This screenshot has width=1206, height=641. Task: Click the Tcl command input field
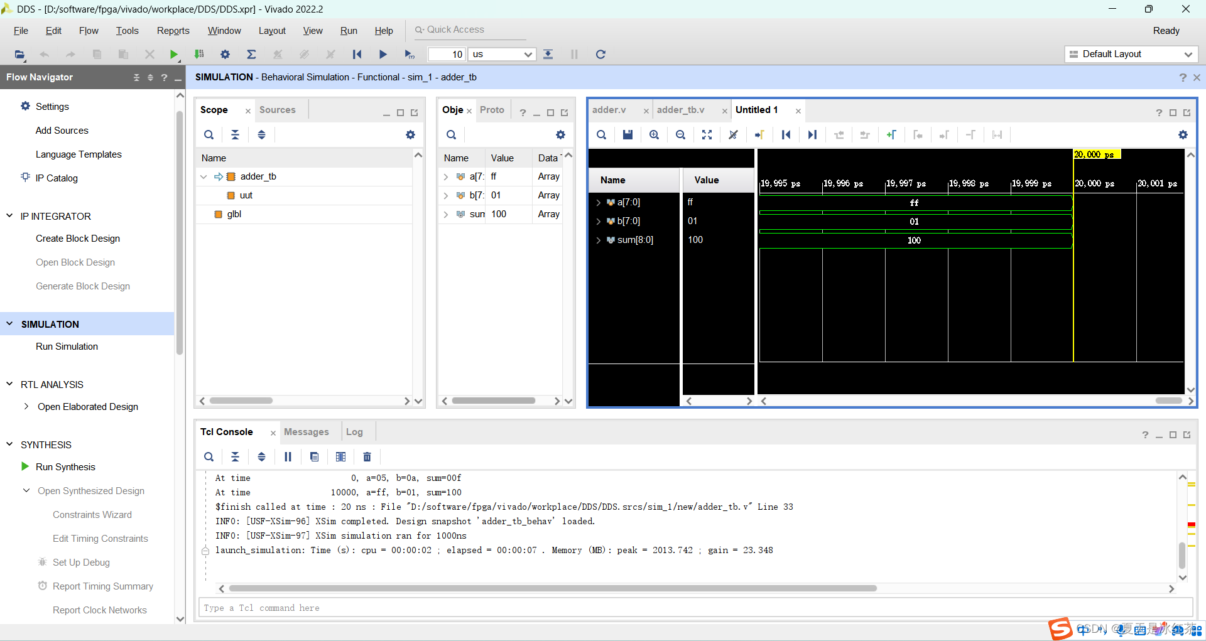(695, 608)
